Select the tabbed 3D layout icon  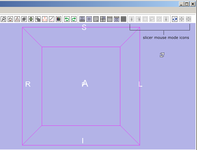[110, 19]
